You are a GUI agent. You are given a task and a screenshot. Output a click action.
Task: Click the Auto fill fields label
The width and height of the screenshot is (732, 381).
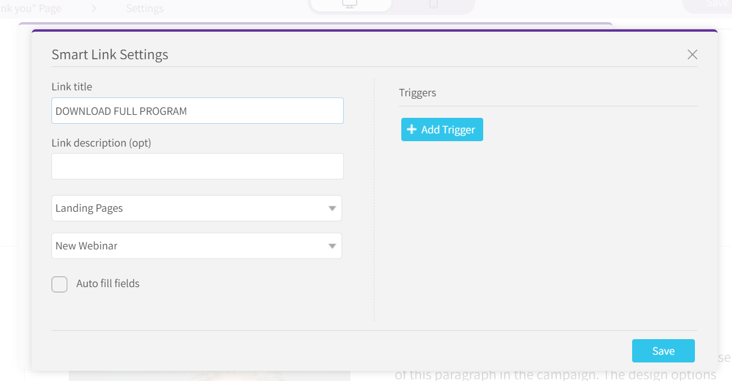pos(108,284)
